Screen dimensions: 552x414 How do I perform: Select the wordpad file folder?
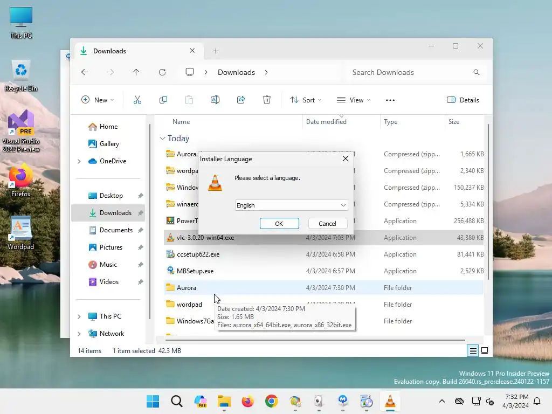(x=189, y=305)
